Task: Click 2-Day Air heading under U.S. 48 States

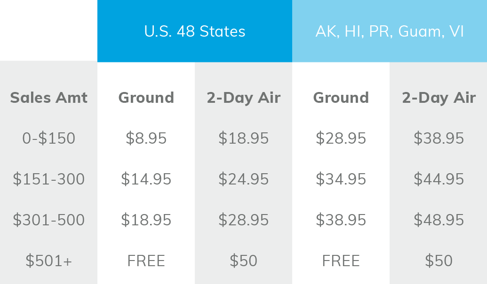Action: (243, 98)
